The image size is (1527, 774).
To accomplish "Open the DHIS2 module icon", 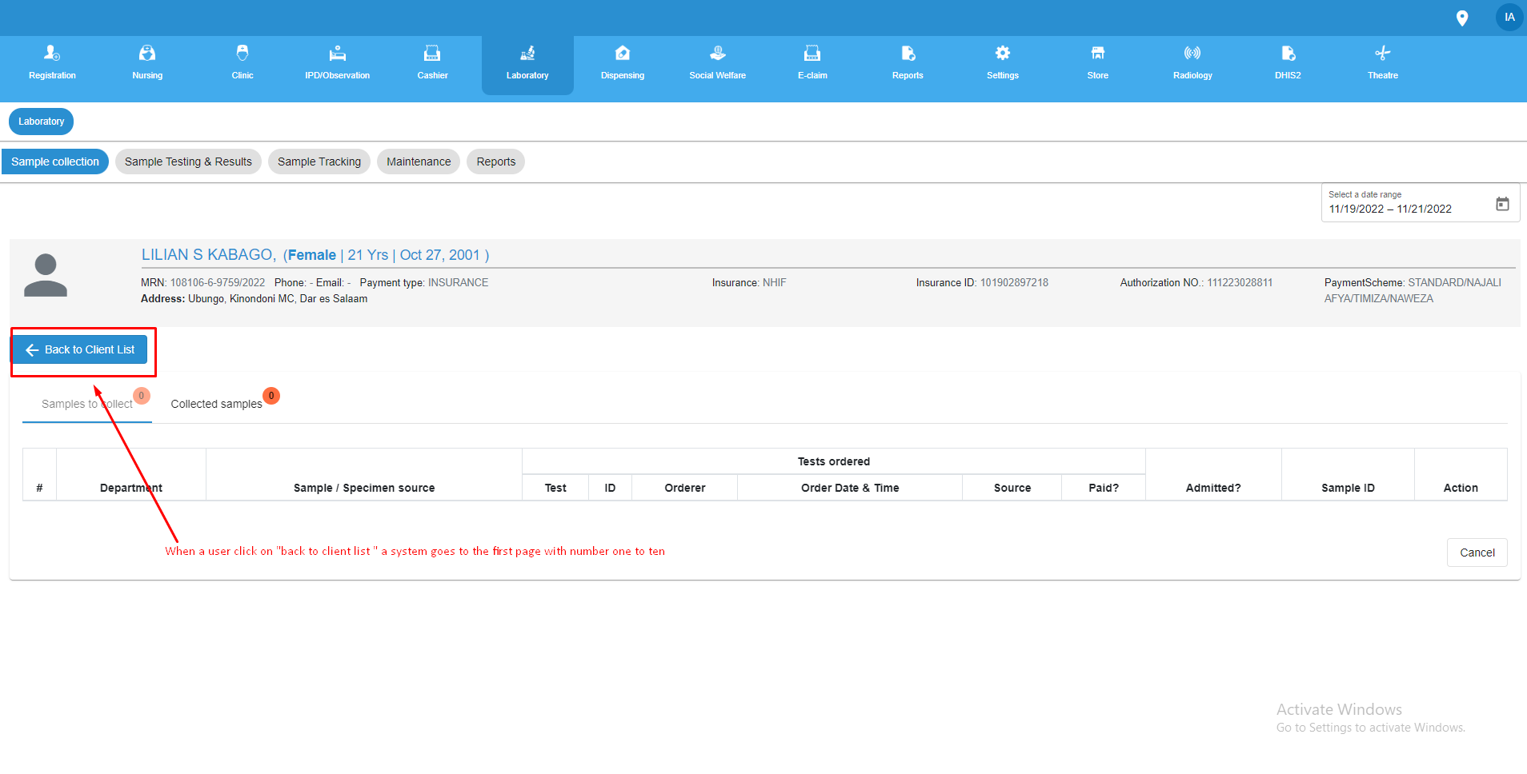I will coord(1288,62).
